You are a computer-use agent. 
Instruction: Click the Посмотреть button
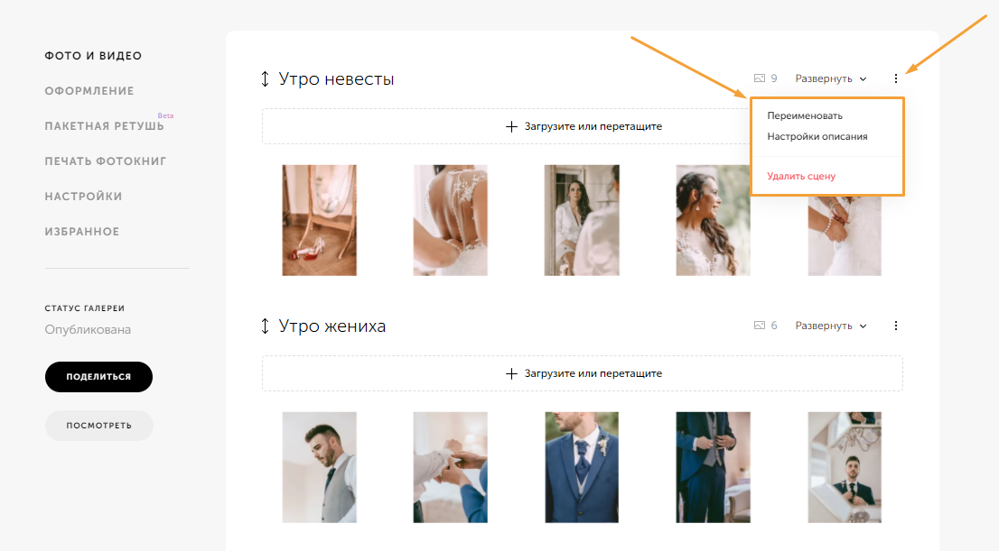point(98,426)
